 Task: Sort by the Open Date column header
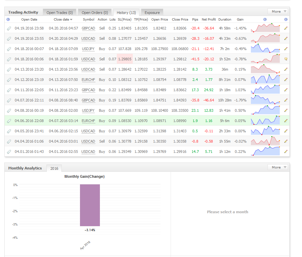29,20
